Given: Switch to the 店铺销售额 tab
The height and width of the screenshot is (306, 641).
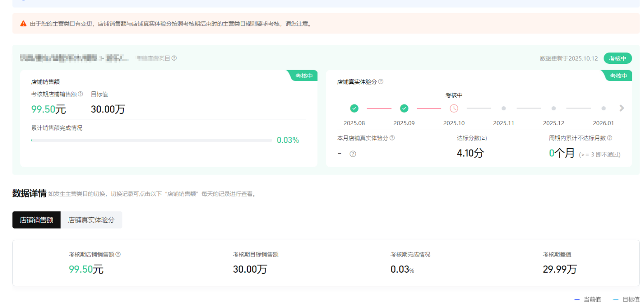Looking at the screenshot, I should click(37, 220).
